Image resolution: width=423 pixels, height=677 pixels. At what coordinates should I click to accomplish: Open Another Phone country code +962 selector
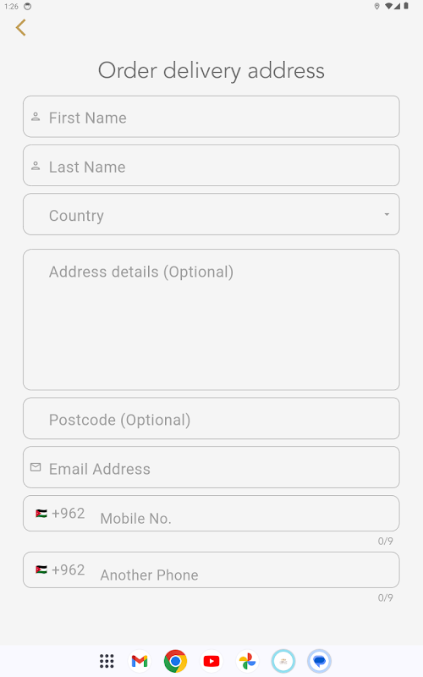(60, 570)
